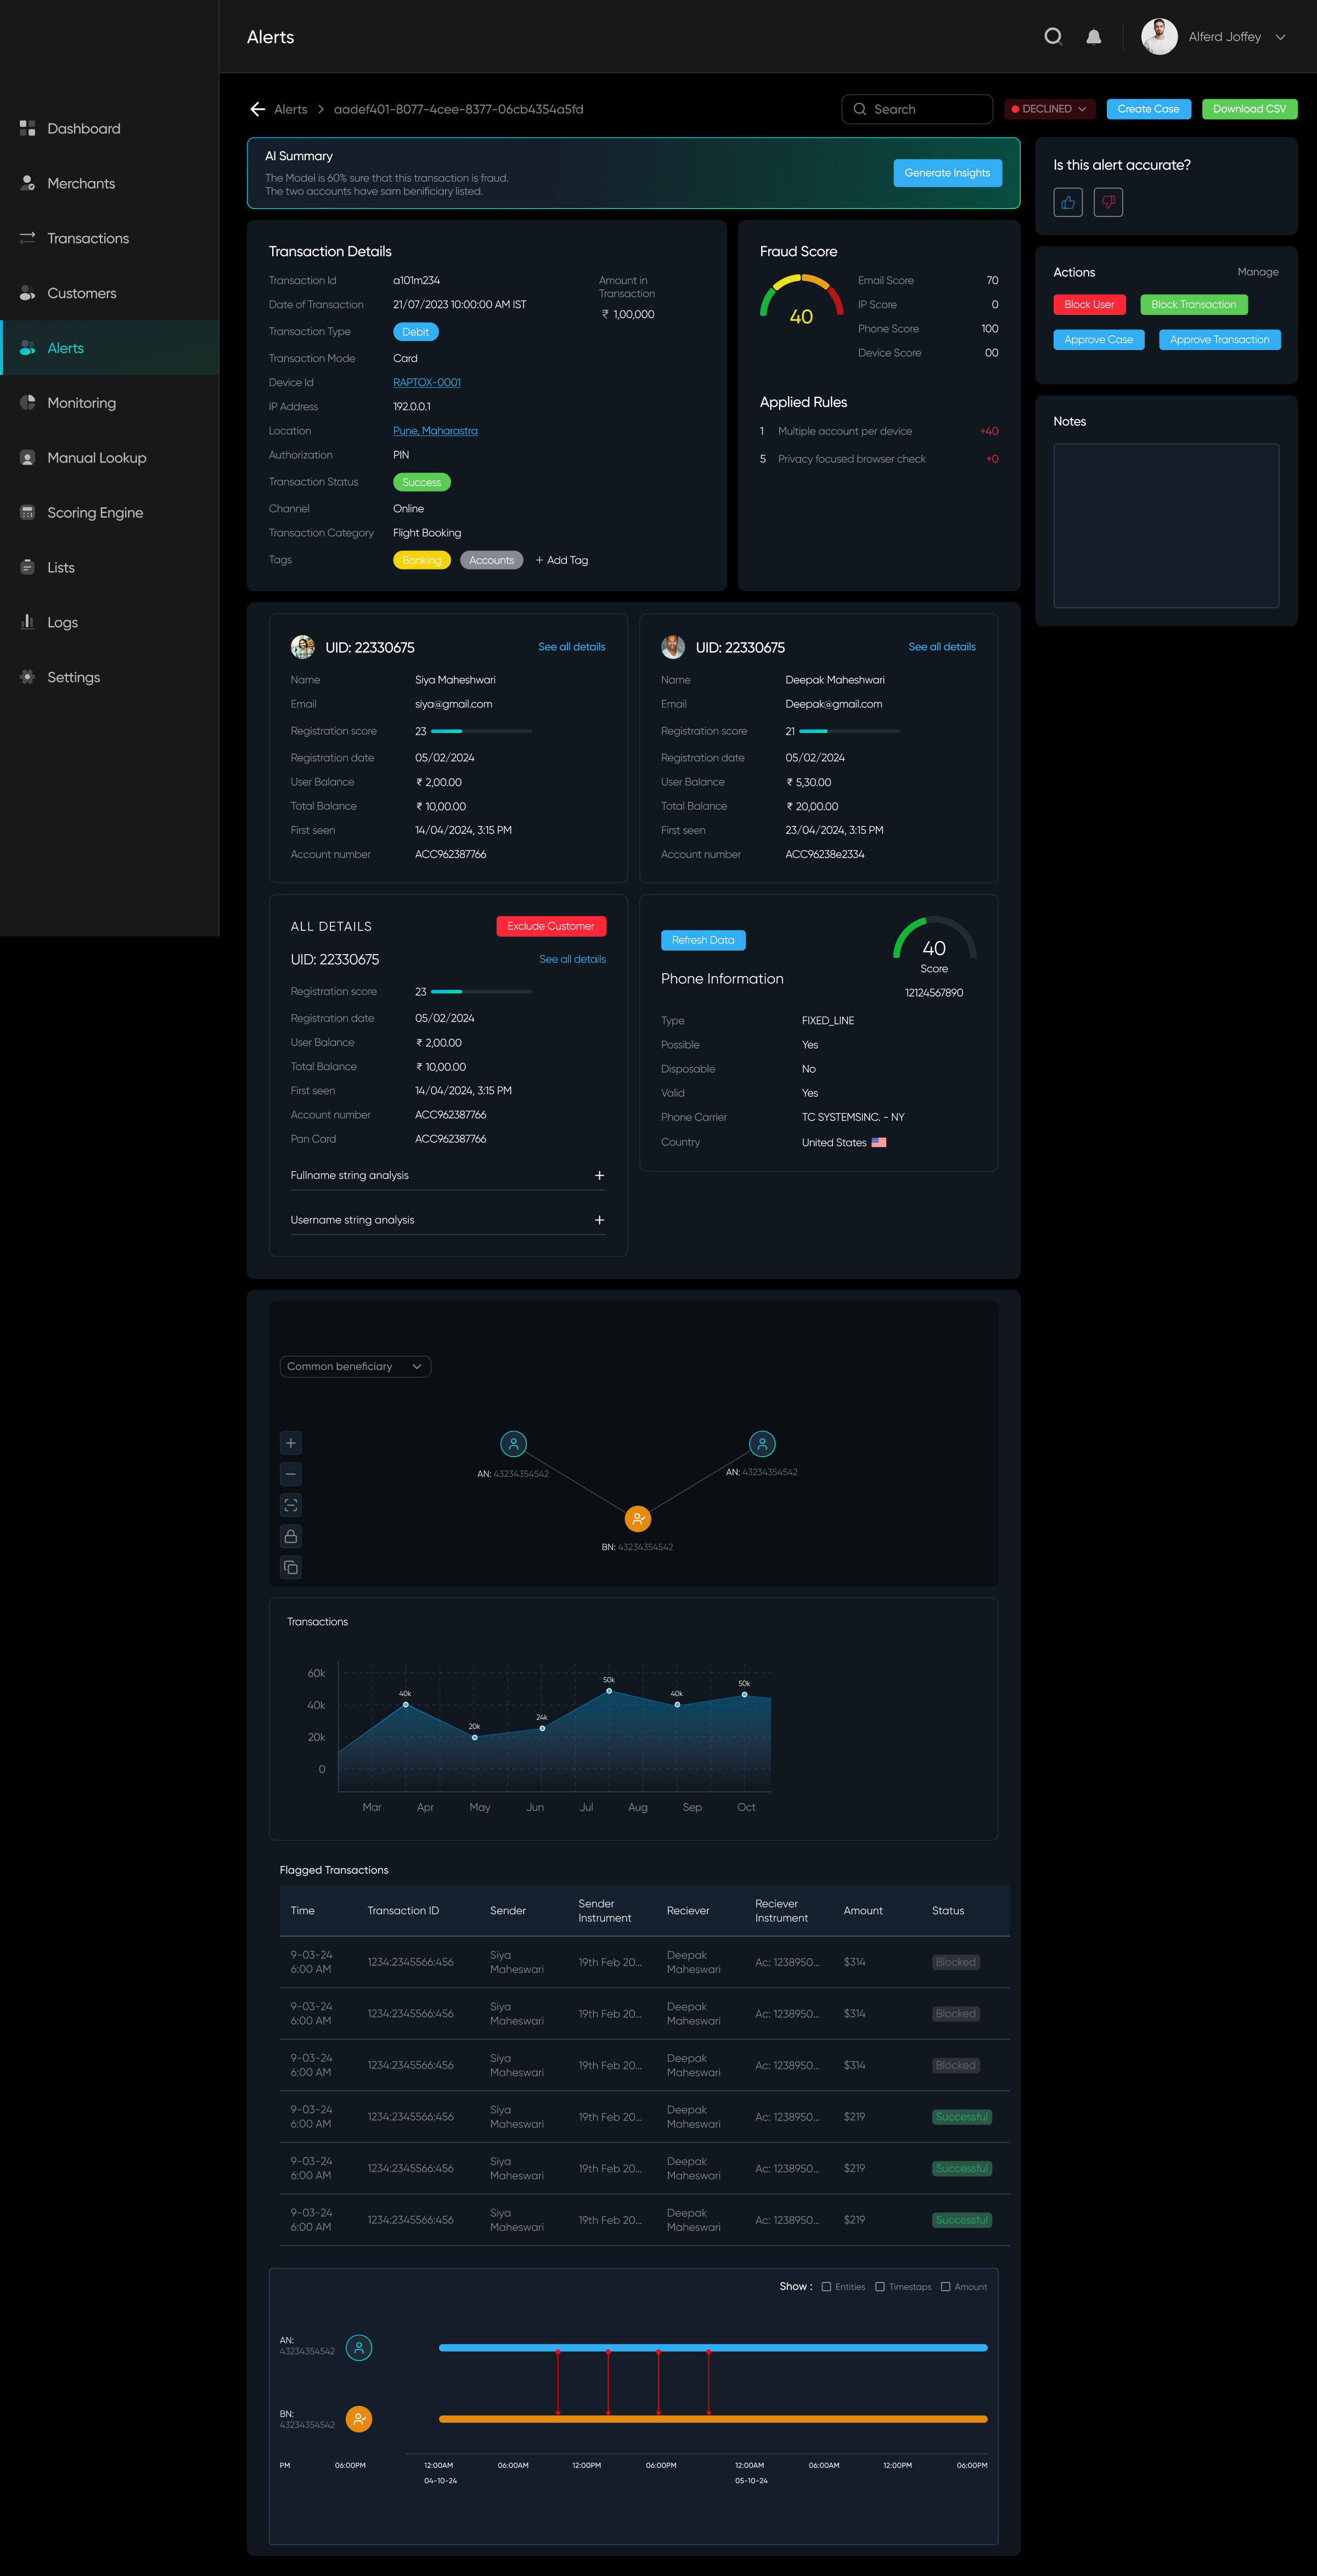Open the RAPTOX-0001 device link
The width and height of the screenshot is (1317, 2576).
coord(426,382)
